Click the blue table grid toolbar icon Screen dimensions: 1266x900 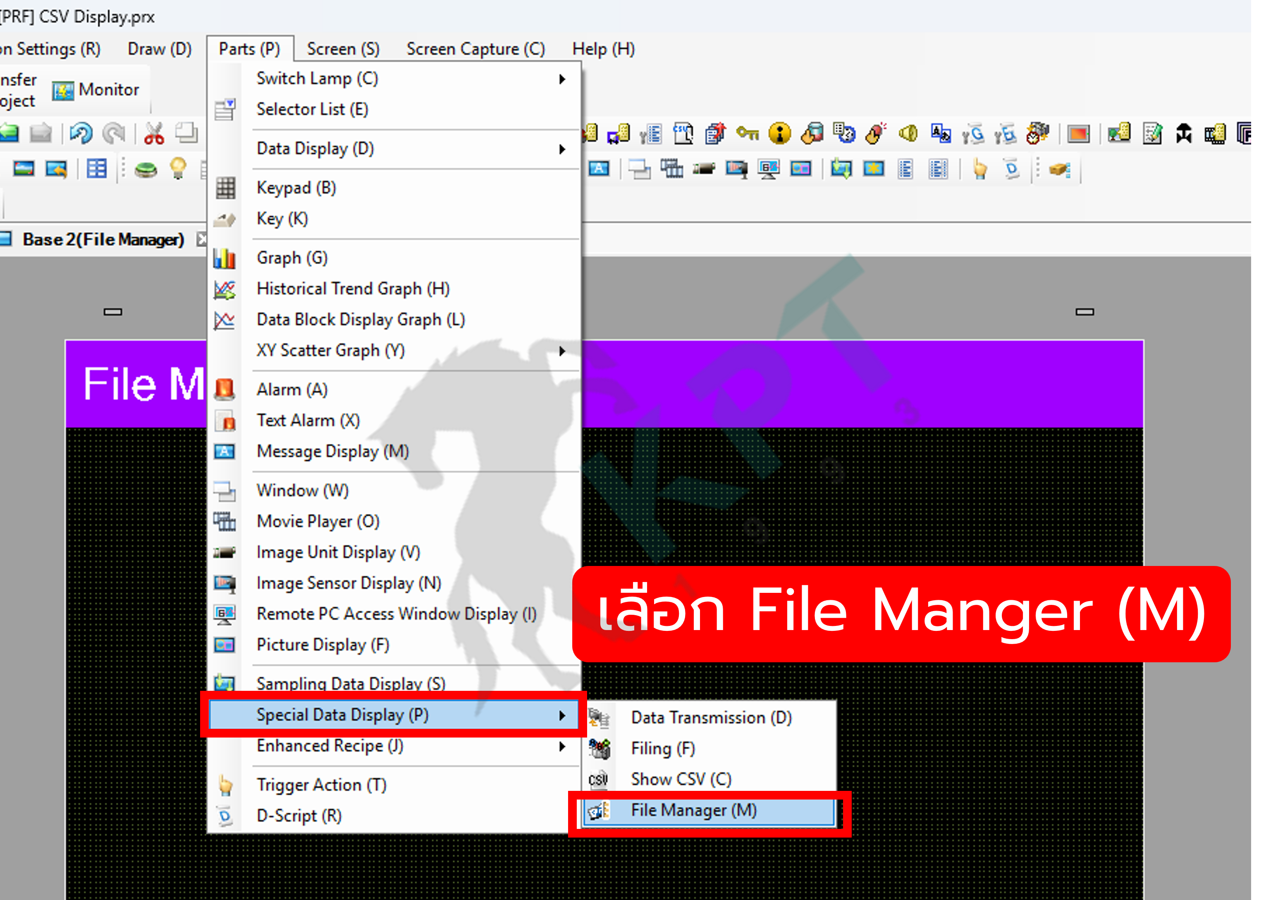tap(96, 169)
